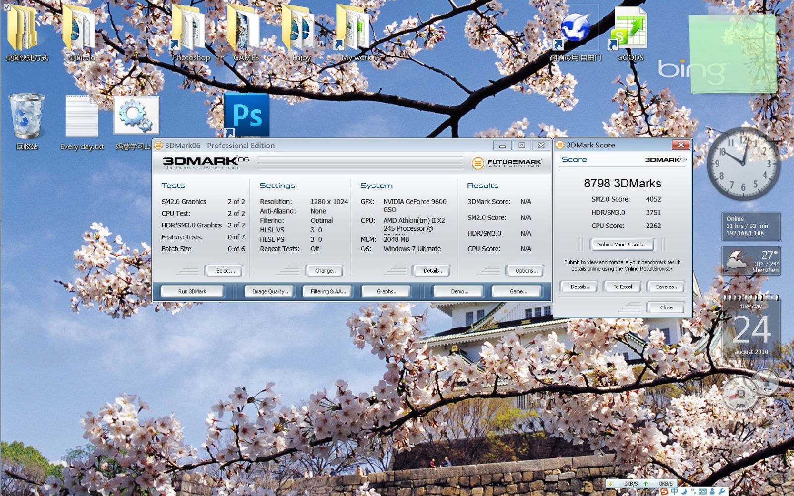Viewport: 794px width, 496px height.
Task: Close the 3DMark Score window
Action: [x=681, y=145]
